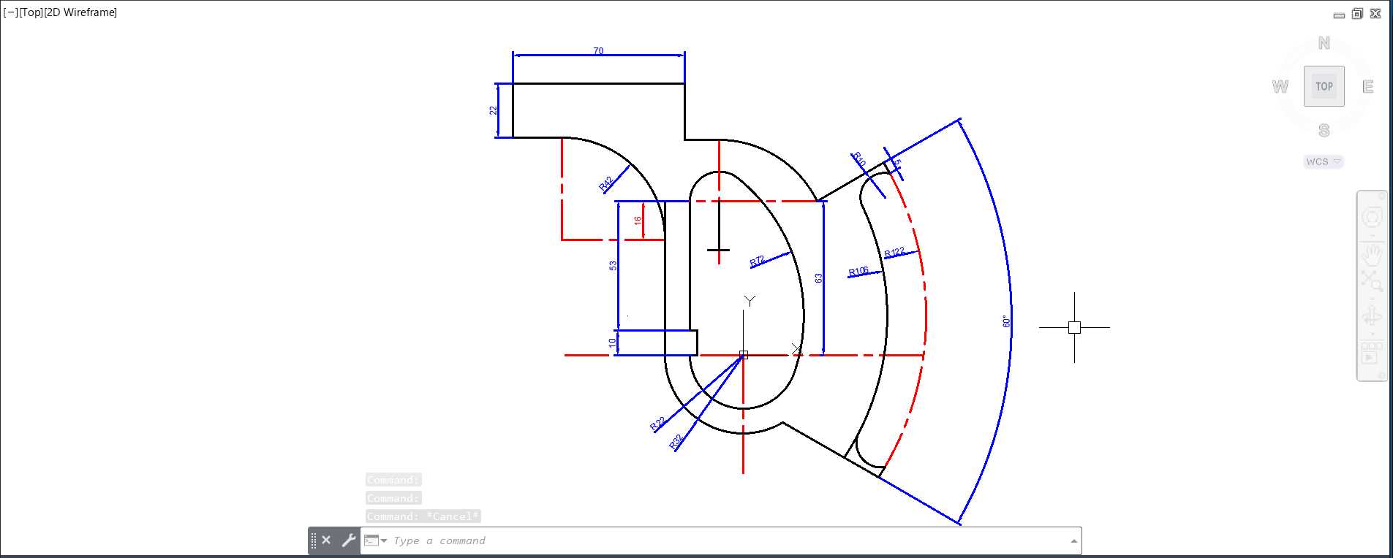The image size is (1393, 558).
Task: Click the Command: *Cancel* history line
Action: tap(423, 516)
